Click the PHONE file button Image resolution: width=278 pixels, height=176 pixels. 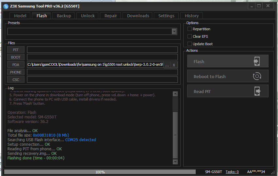16,72
